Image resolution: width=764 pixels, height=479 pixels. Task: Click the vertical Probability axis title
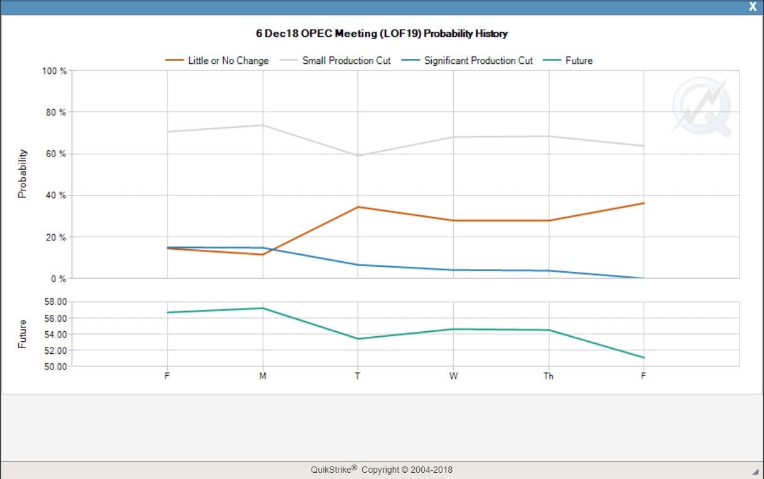23,173
